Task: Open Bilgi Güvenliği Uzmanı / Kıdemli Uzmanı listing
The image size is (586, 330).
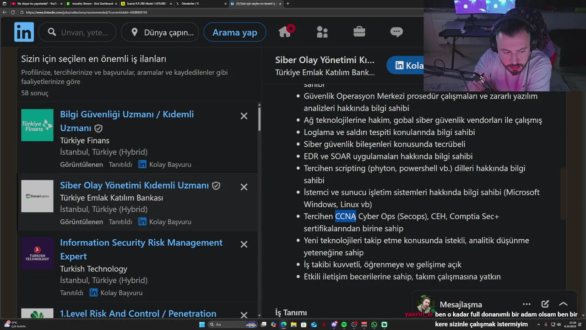Action: pos(127,121)
